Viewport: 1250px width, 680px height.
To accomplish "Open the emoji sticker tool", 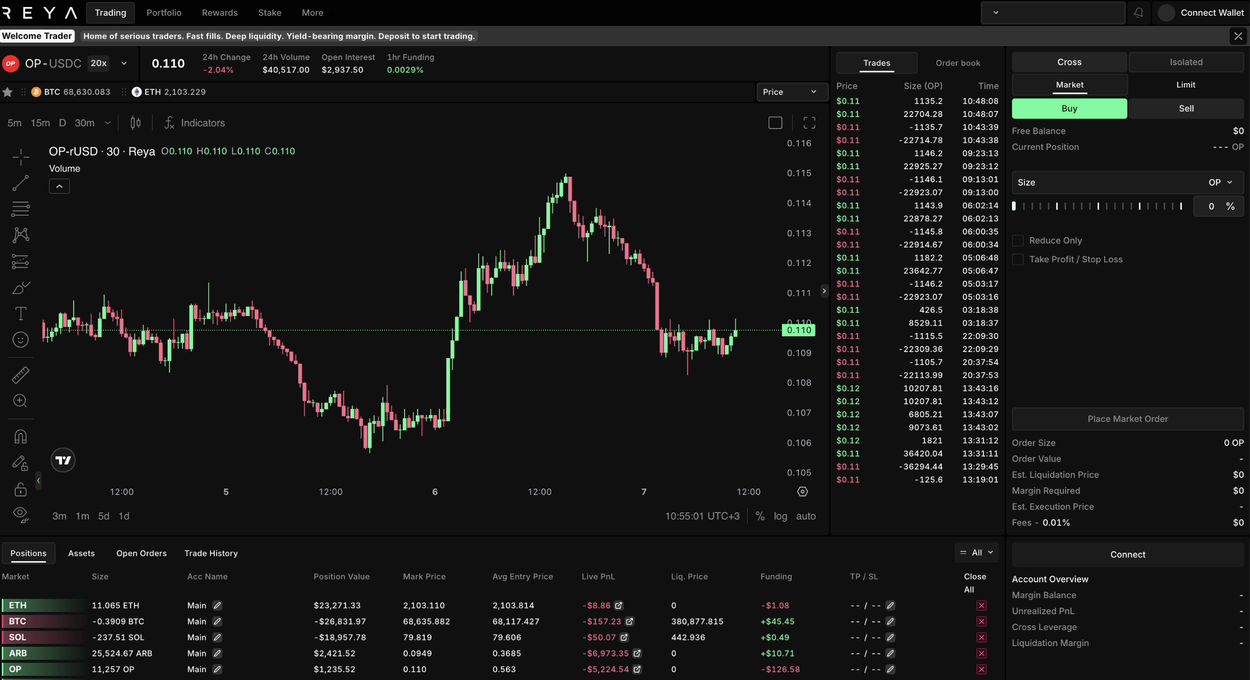I will point(20,340).
